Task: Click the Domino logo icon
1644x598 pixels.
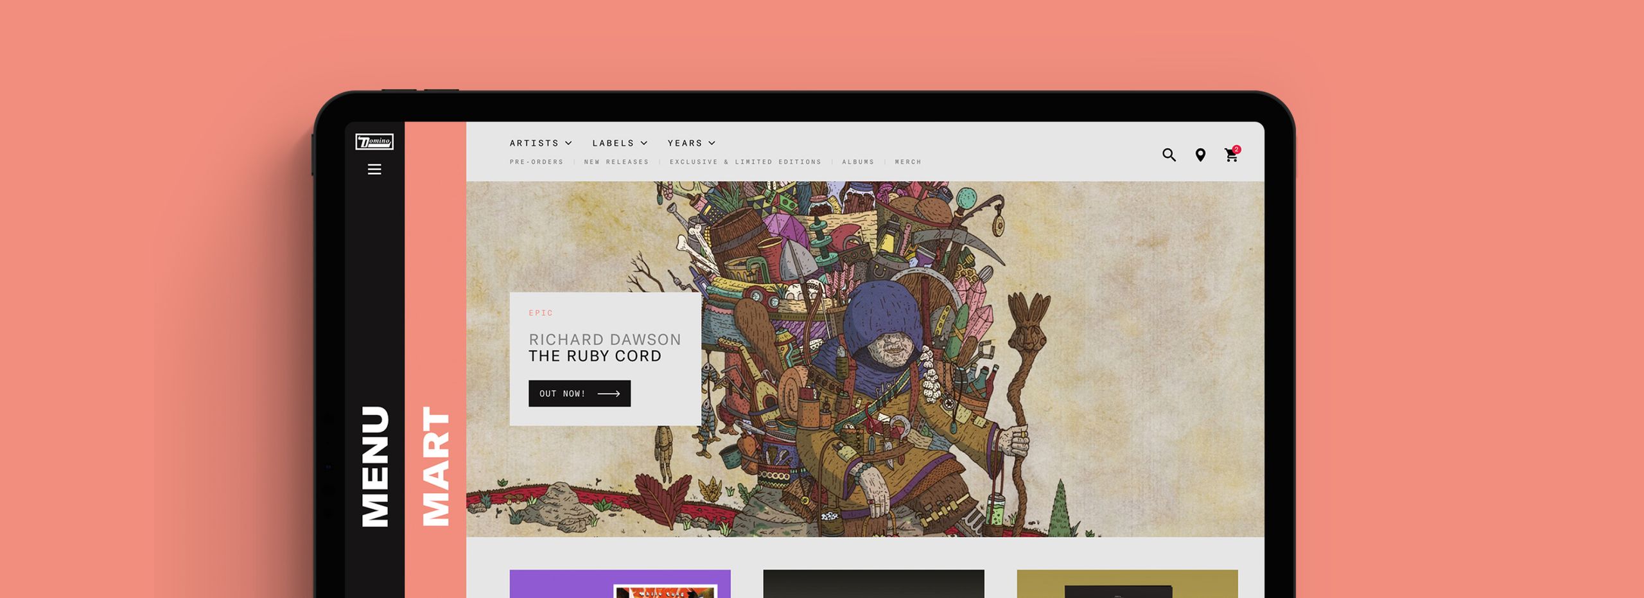Action: [x=374, y=141]
